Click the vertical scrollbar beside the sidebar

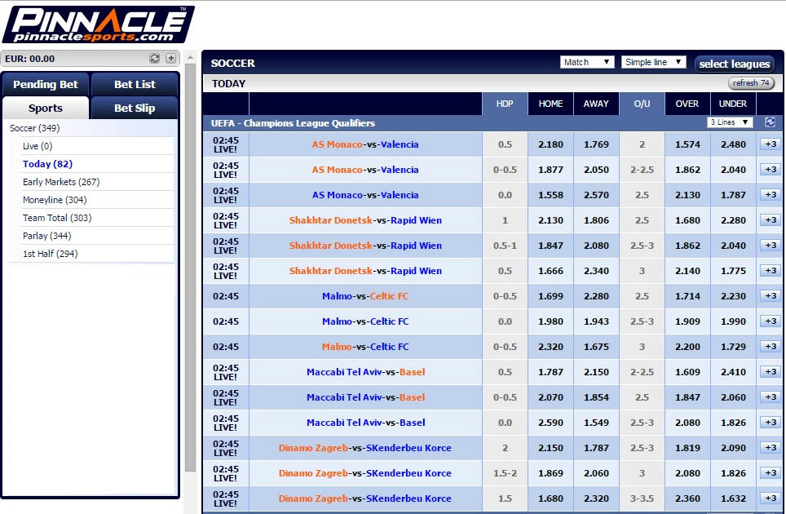pos(191,268)
